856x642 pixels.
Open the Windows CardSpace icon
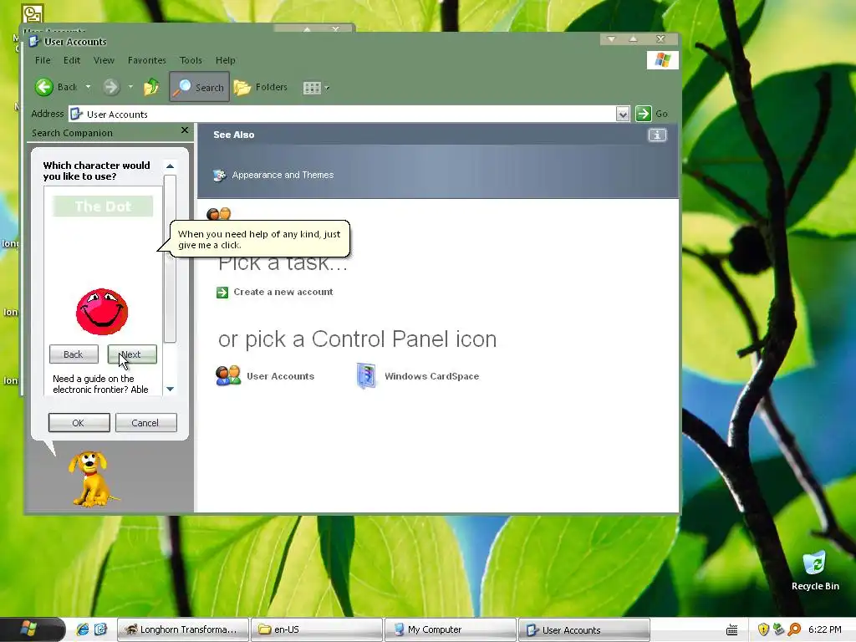(366, 375)
